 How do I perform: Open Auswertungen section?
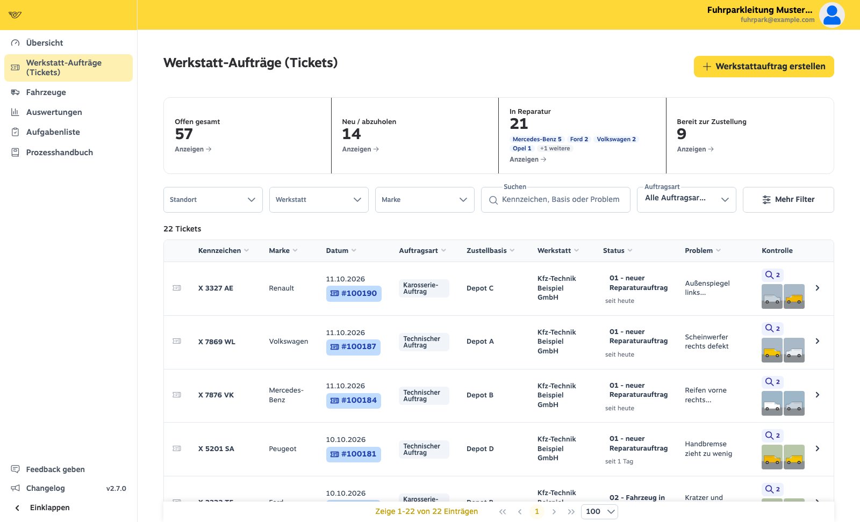click(x=68, y=112)
